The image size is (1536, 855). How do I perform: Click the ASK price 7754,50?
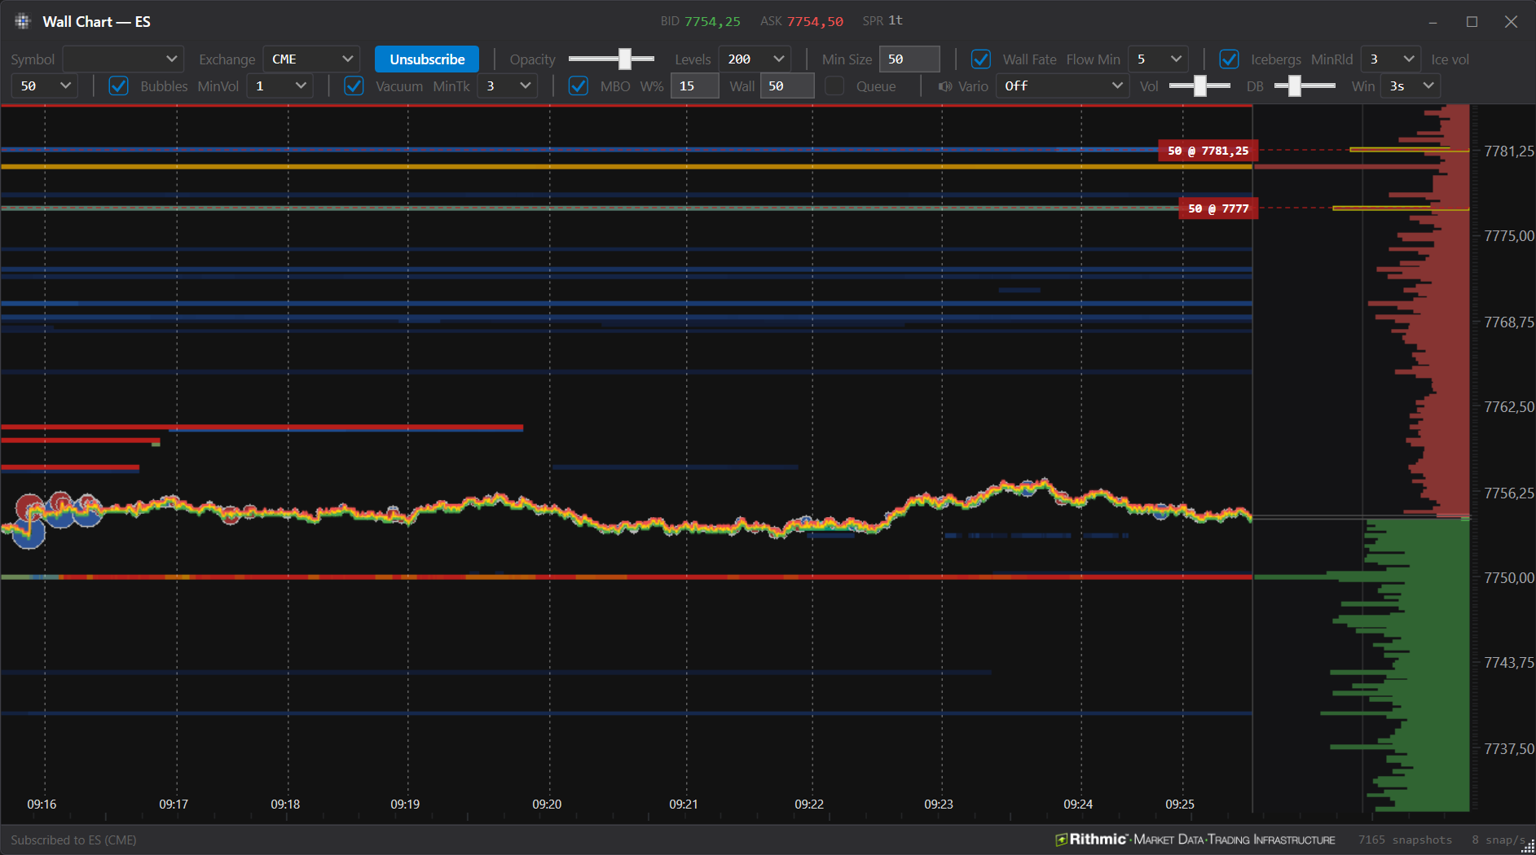815,22
